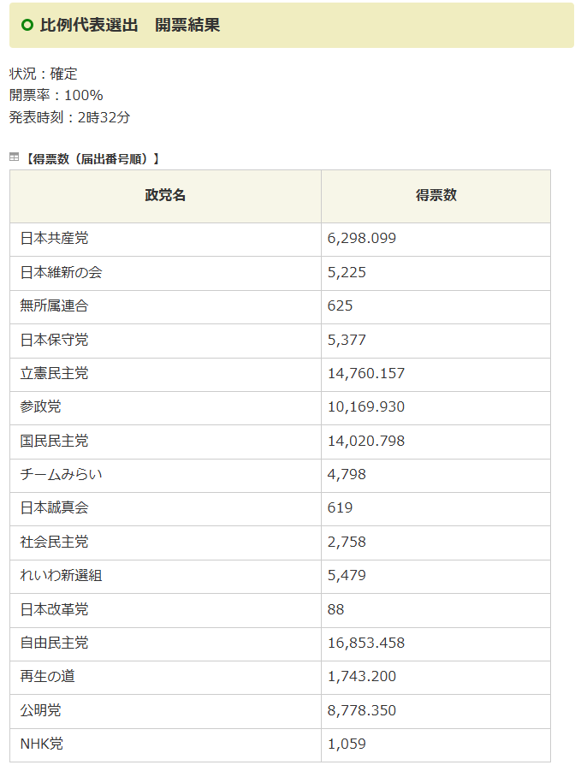Select the 社会民主党 row

280,543
